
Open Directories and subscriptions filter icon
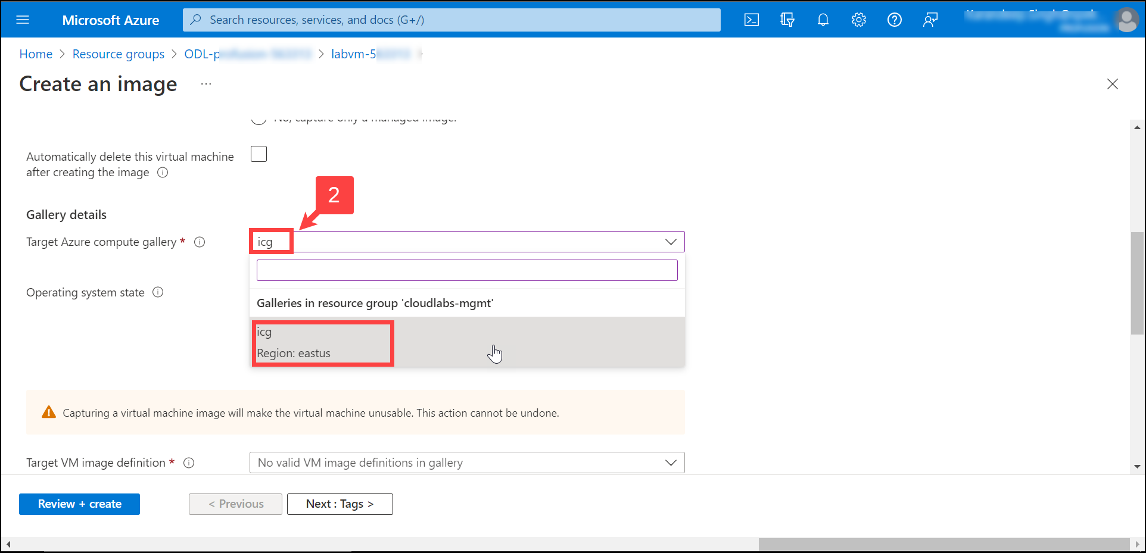pos(787,20)
